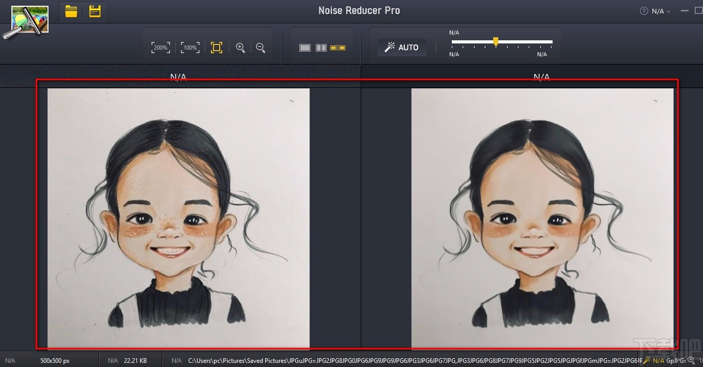
Task: Click the magic wand icon in status bar
Action: [647, 360]
